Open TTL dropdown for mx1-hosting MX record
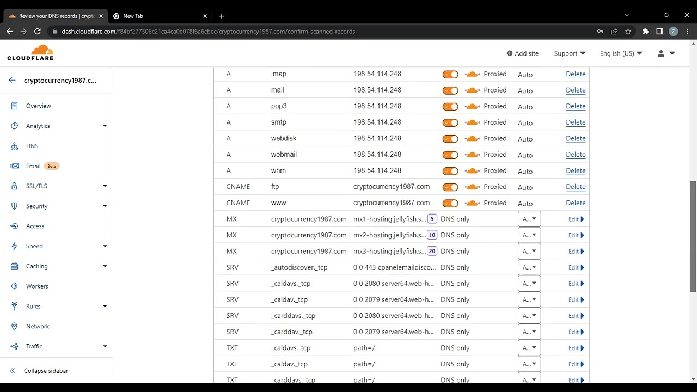 click(529, 219)
